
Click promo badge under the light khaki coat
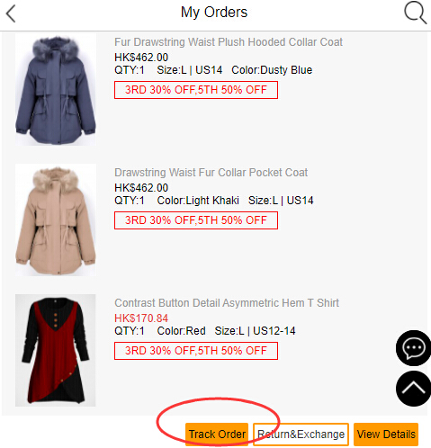pos(196,220)
